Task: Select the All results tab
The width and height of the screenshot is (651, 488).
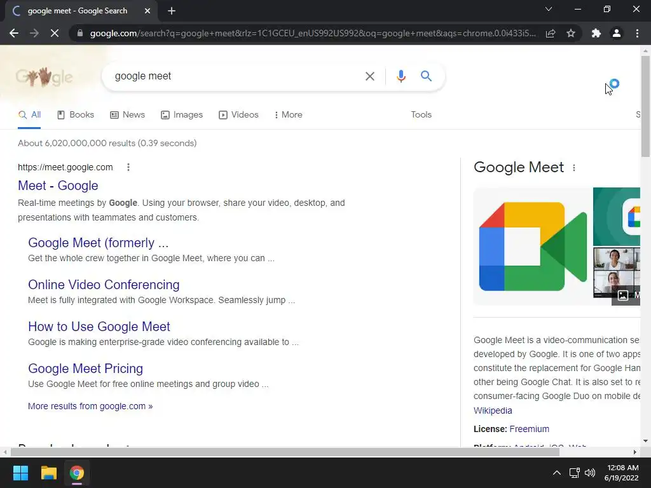Action: 29,115
